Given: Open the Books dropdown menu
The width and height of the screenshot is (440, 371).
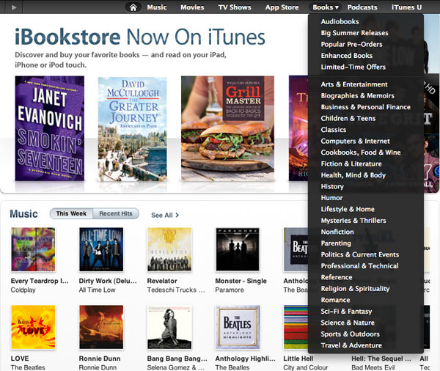Looking at the screenshot, I should [325, 7].
